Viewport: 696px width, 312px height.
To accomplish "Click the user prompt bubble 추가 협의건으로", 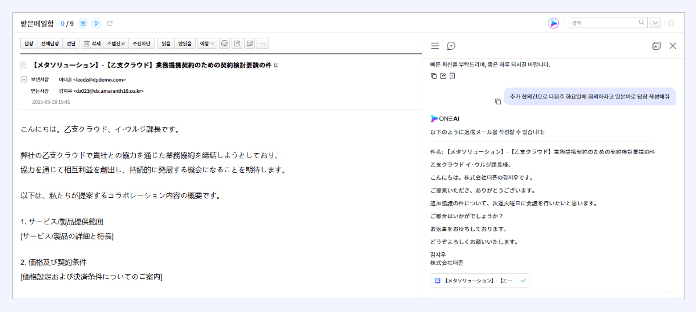I will coord(590,96).
